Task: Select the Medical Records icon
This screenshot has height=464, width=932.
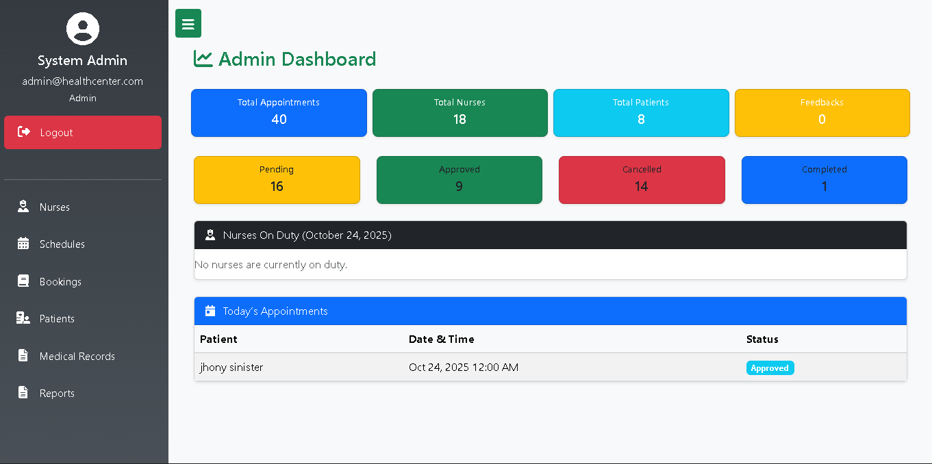Action: pyautogui.click(x=24, y=356)
